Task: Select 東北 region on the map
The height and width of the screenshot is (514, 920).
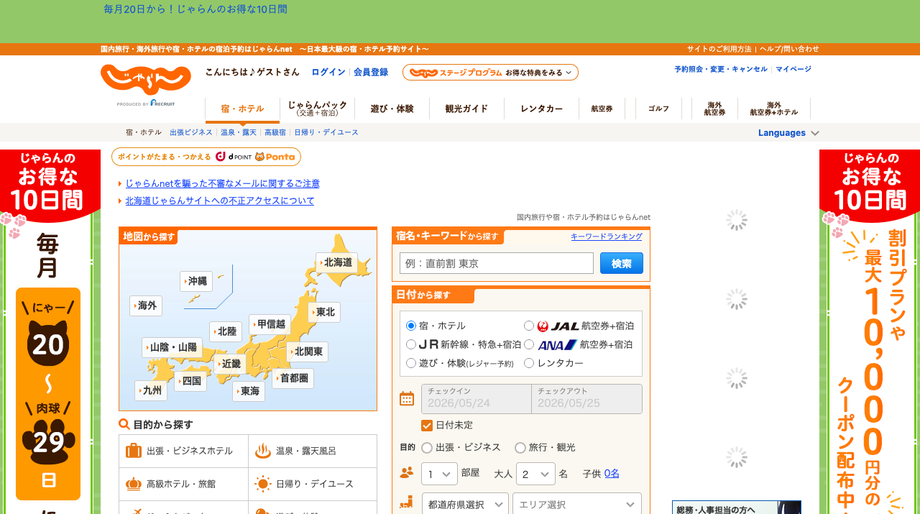Action: coord(324,312)
